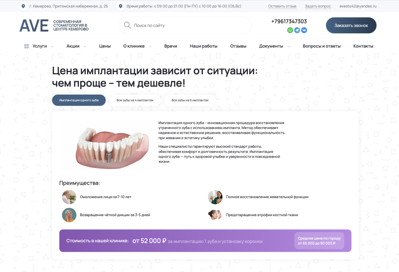This screenshot has width=399, height=272.
Task: Expand the Акции dropdown chevron
Action: click(x=85, y=46)
